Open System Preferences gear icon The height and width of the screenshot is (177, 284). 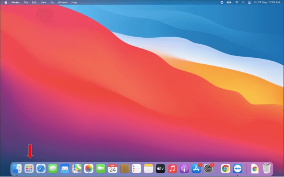209,169
